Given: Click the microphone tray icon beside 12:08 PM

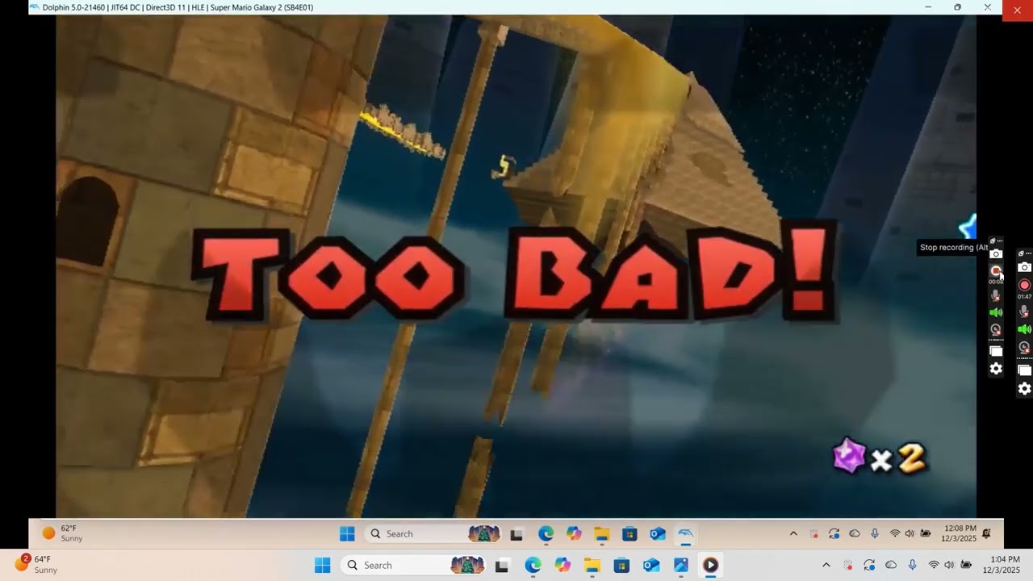Looking at the screenshot, I should click(875, 533).
